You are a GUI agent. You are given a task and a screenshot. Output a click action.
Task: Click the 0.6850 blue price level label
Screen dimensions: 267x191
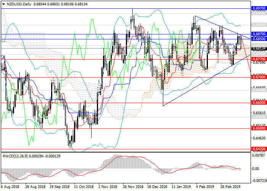click(259, 39)
